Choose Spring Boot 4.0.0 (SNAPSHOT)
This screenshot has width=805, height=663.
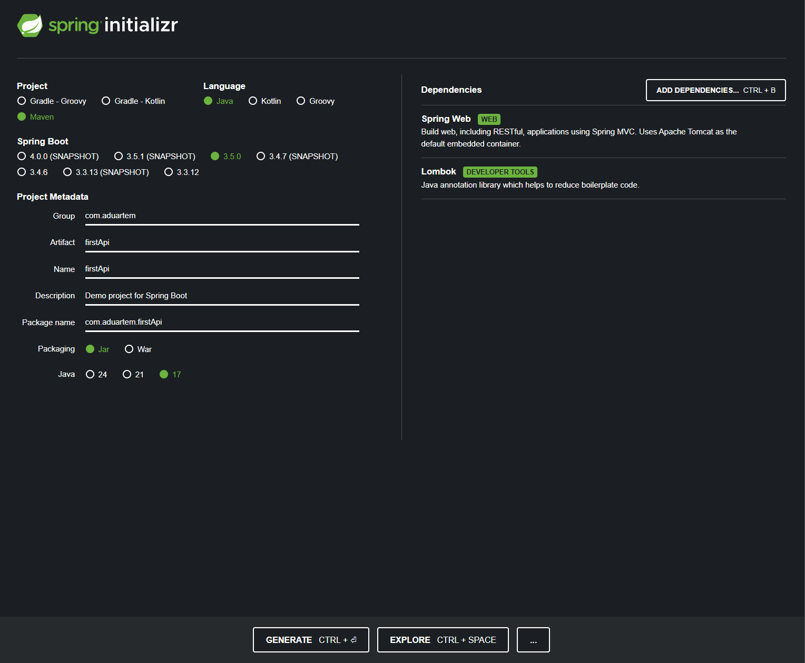tap(58, 157)
